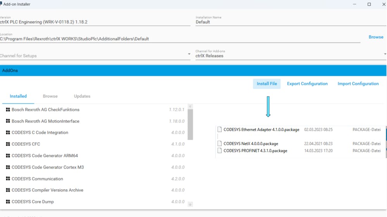387x217 pixels.
Task: Select CODESYS C Code Integration row text
Action: click(x=40, y=132)
